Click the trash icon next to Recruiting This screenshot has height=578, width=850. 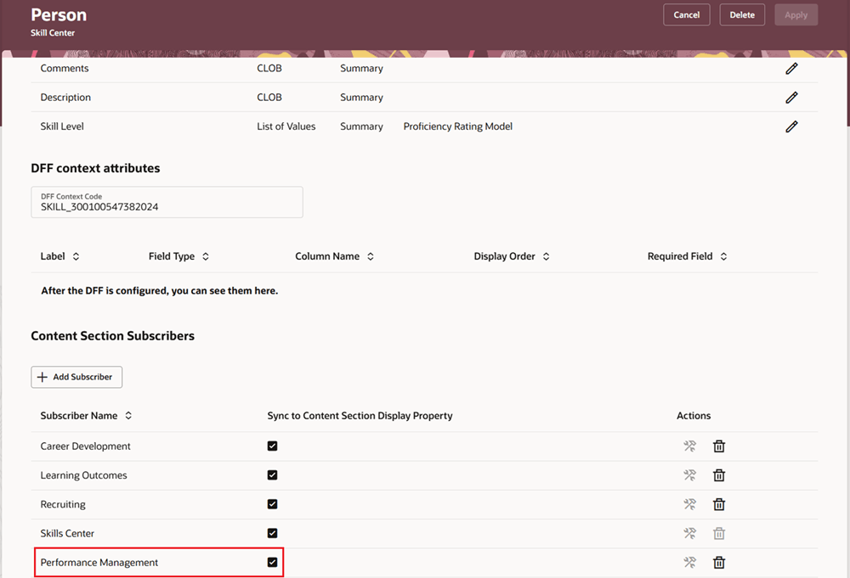coord(719,503)
